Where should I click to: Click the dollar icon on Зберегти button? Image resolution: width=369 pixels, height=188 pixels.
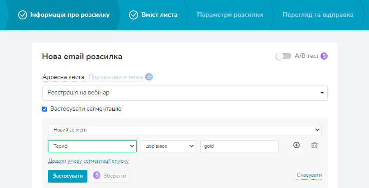coord(97,175)
